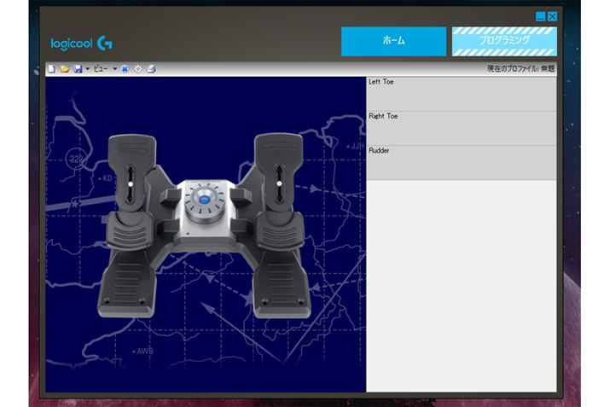Viewport: 610px width, 407px height.
Task: Open settings with the gear icon
Action: (137, 68)
